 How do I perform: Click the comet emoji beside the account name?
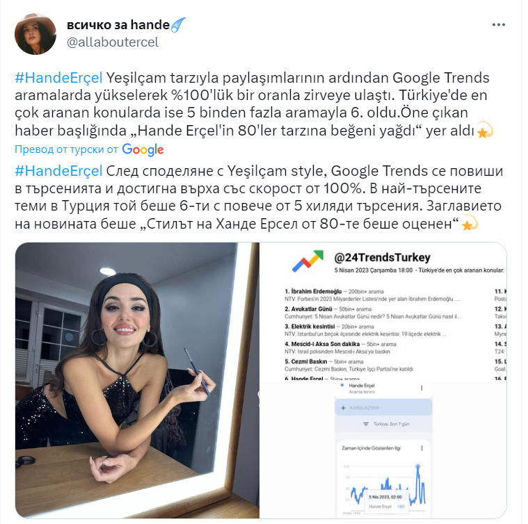(178, 25)
